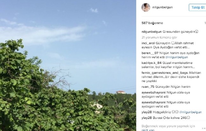This screenshot has width=206, height=131.
Task: View the 587 beğenme likes list
Action: [x=152, y=23]
